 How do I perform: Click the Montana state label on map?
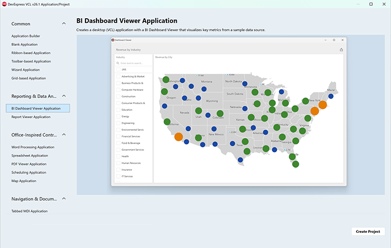point(207,81)
